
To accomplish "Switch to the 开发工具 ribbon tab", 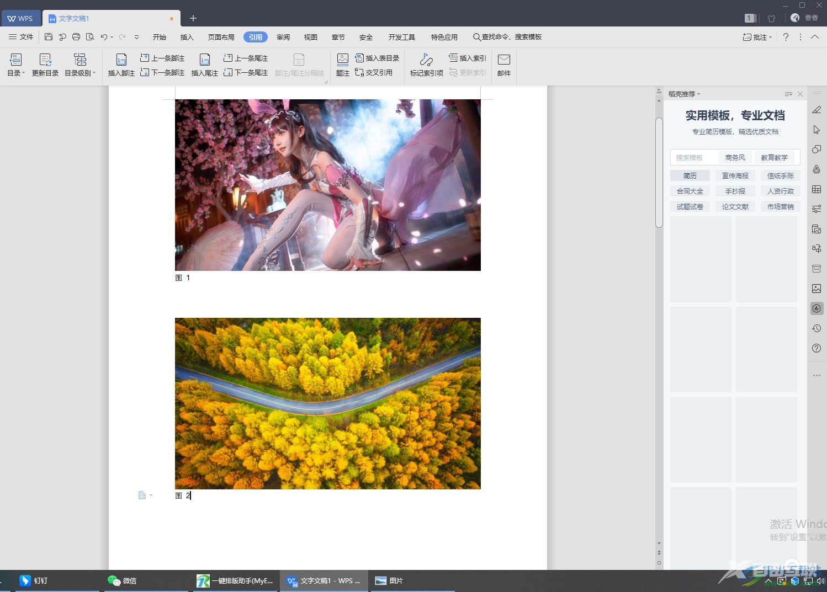I will click(402, 37).
